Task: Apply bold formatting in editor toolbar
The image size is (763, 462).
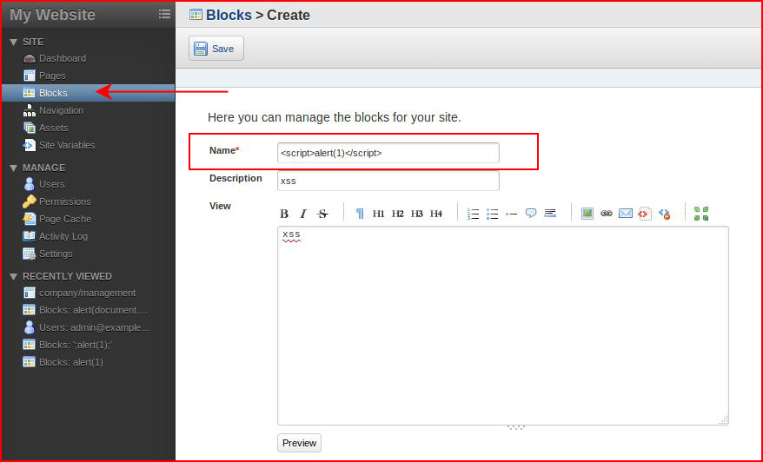Action: point(284,214)
